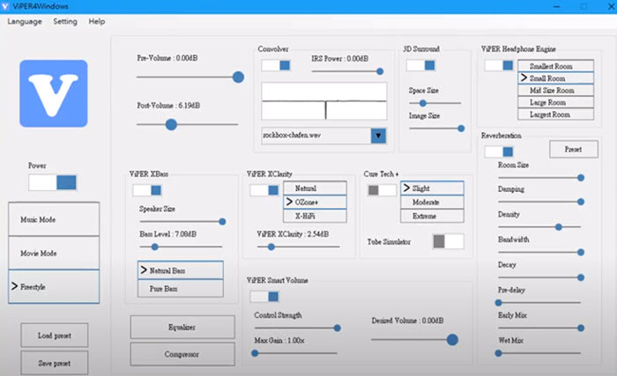The height and width of the screenshot is (376, 617).
Task: Enable the Cure Tech + switch
Action: (x=382, y=190)
